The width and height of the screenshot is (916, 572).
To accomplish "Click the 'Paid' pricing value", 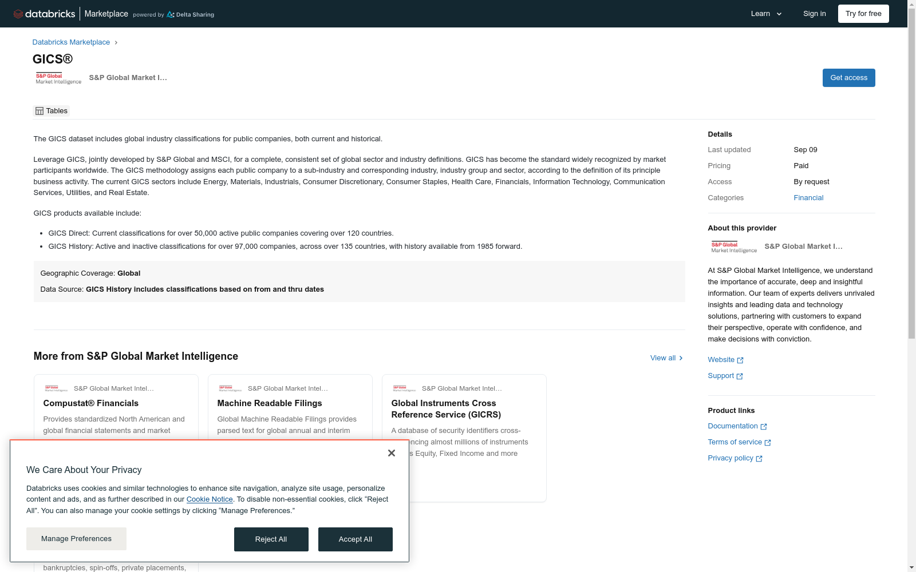I will click(801, 166).
